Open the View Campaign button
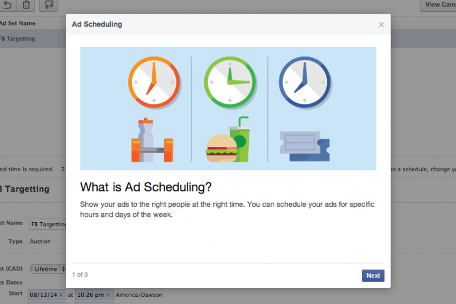Image resolution: width=456 pixels, height=304 pixels. click(x=438, y=5)
